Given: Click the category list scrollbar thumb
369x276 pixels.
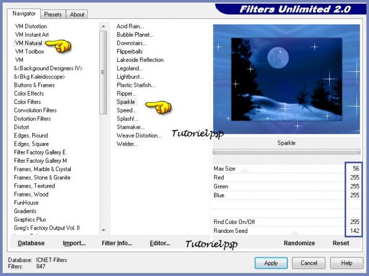Looking at the screenshot, I should pos(103,72).
